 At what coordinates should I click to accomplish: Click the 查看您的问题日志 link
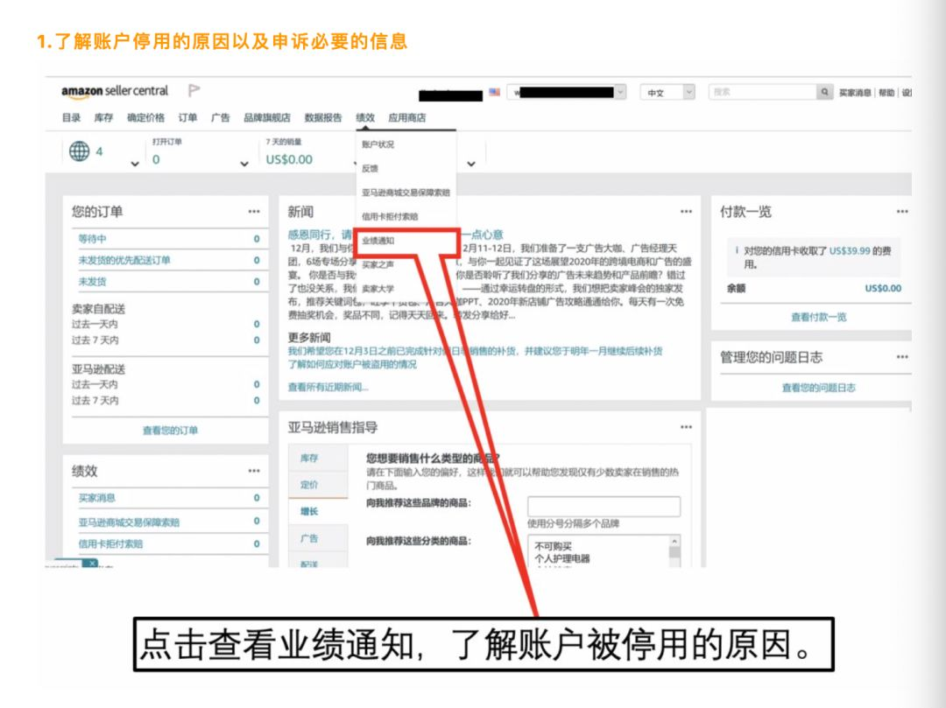(x=819, y=388)
